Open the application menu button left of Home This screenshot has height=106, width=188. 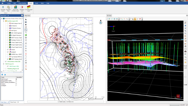tap(3, 3)
